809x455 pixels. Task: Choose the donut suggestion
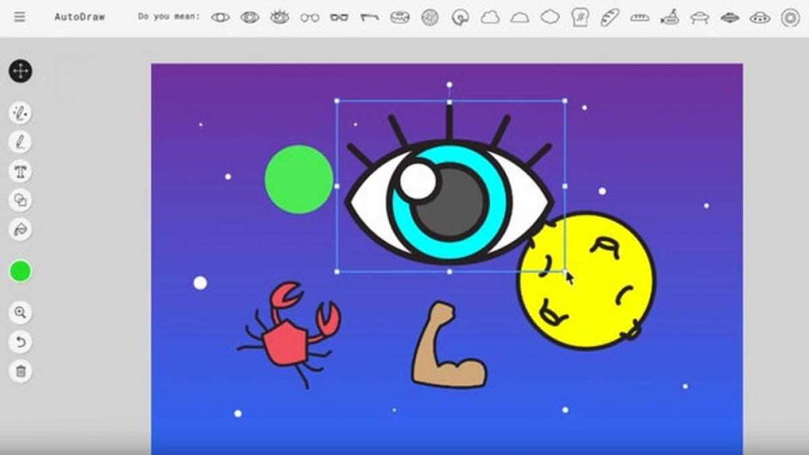coord(399,16)
